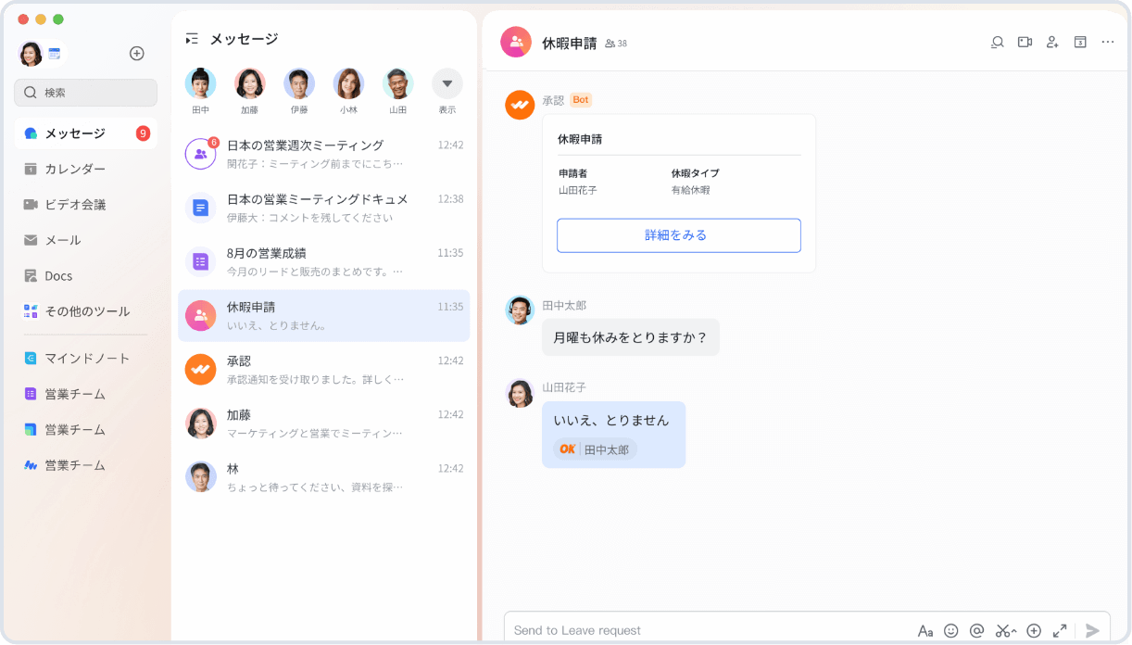Image resolution: width=1132 pixels, height=645 pixels.
Task: Expand the message input box
Action: (1060, 630)
